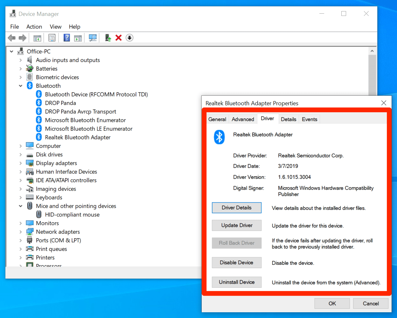
Task: Click the Network adapters icon
Action: [x=30, y=232]
